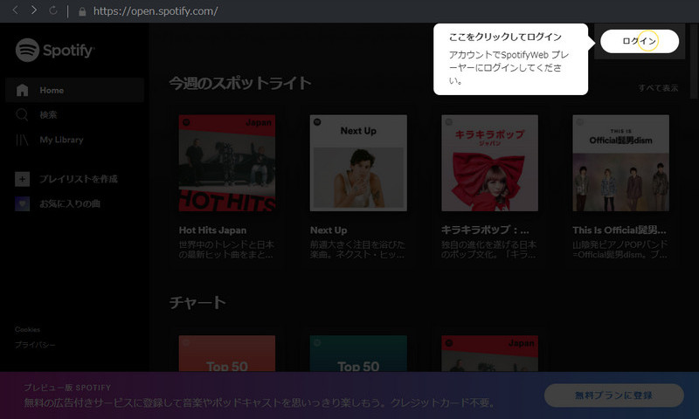Click 無料プランに登録 button
The width and height of the screenshot is (699, 419).
(x=614, y=395)
